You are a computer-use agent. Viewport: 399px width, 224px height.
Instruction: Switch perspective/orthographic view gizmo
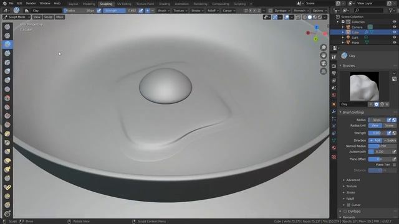(324, 72)
